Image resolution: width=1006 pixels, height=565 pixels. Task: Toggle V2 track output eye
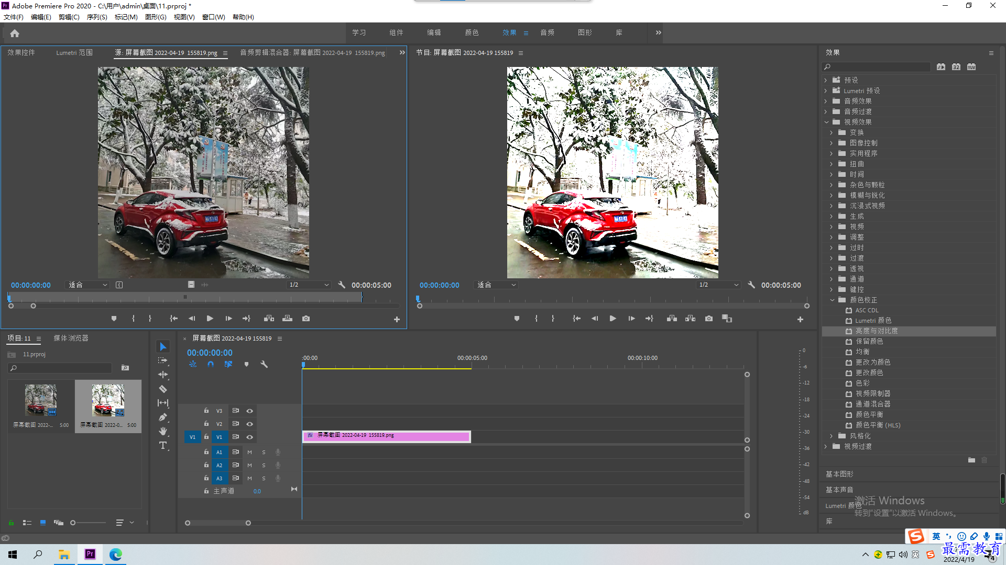click(x=250, y=424)
